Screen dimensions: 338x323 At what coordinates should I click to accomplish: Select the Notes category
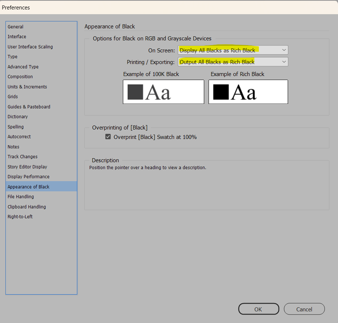click(41, 147)
